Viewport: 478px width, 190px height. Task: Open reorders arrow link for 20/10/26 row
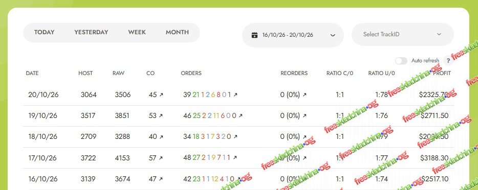pyautogui.click(x=304, y=95)
